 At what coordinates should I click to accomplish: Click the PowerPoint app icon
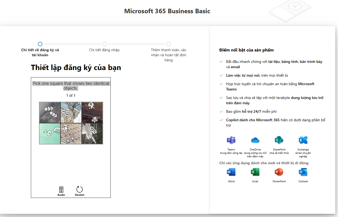(279, 172)
